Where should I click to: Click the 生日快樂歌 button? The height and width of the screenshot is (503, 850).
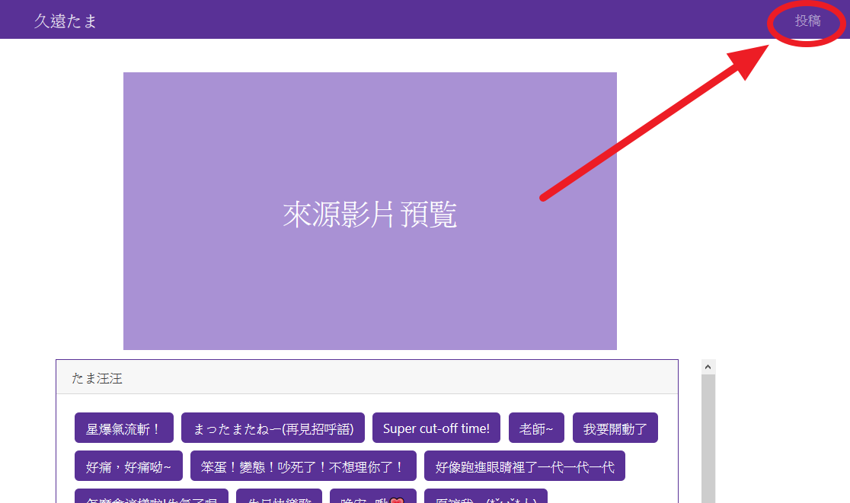click(x=279, y=498)
